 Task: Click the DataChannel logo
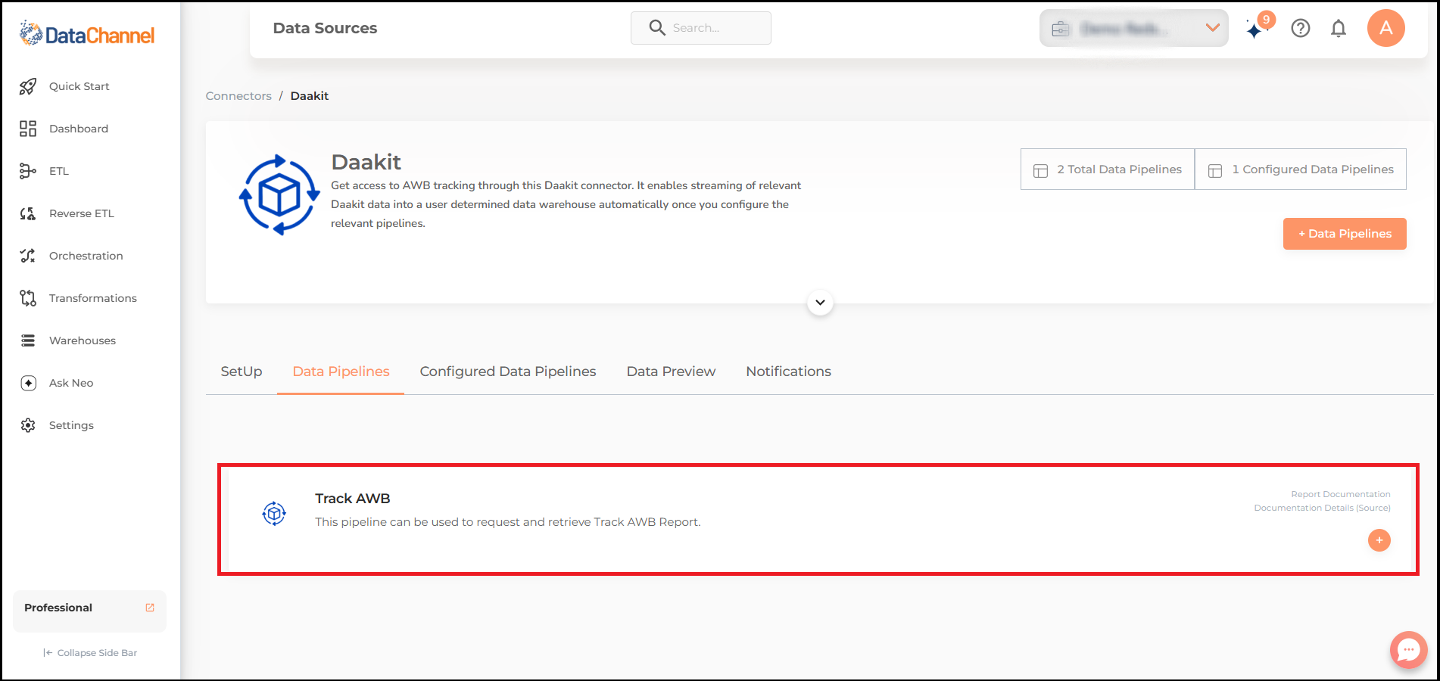[x=87, y=34]
